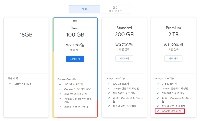Switch to the 매월 monthly billing tab

(84, 9)
